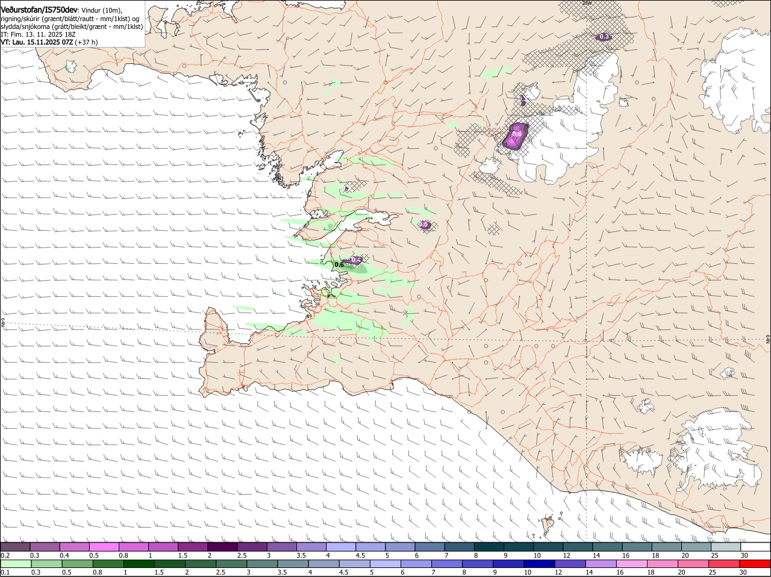This screenshot has width=771, height=577.
Task: Click the 0.1 tick label on lower scale
Action: pyautogui.click(x=5, y=572)
